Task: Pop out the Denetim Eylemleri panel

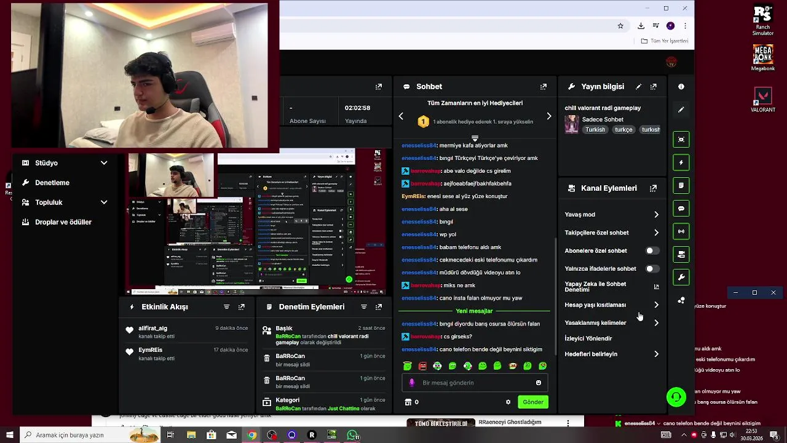Action: coord(379,306)
